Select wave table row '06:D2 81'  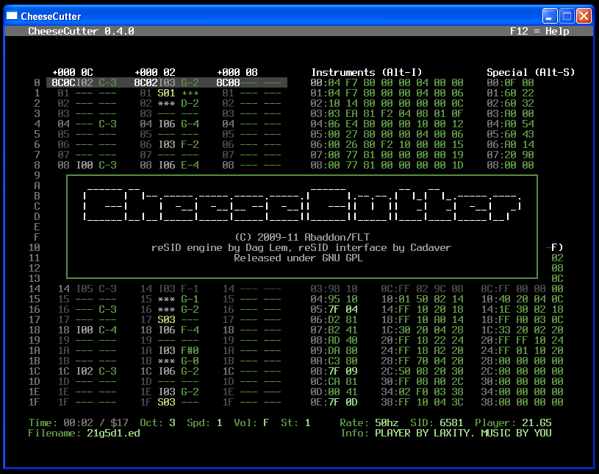tap(334, 320)
